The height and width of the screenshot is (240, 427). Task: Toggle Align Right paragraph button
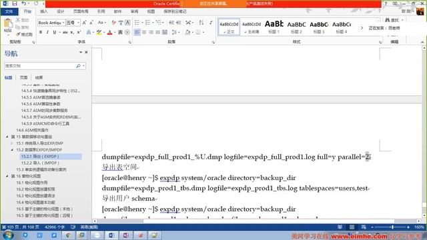coord(151,32)
